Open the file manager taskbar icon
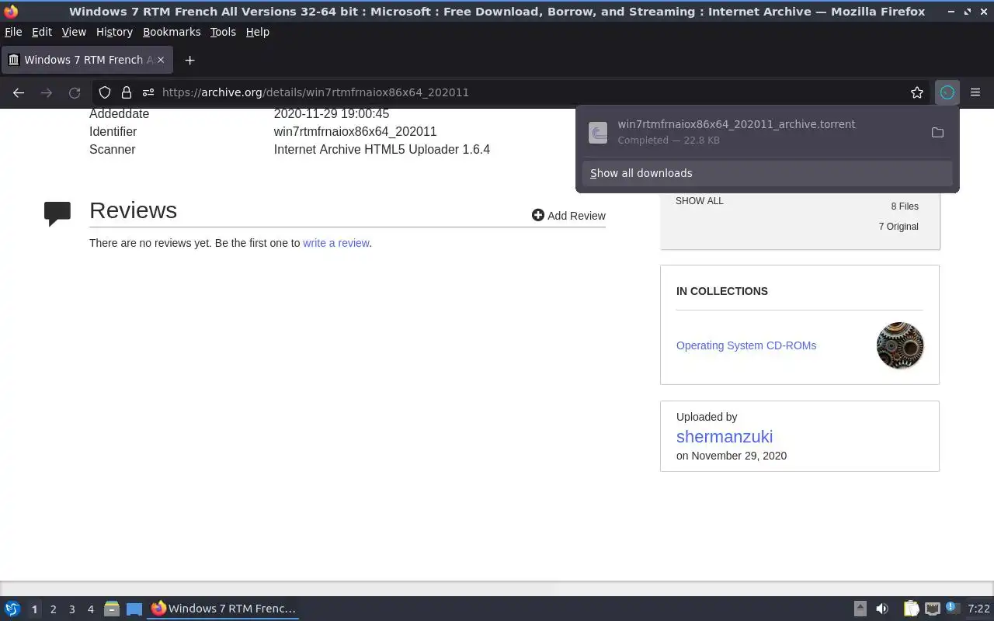This screenshot has height=621, width=994. click(112, 609)
